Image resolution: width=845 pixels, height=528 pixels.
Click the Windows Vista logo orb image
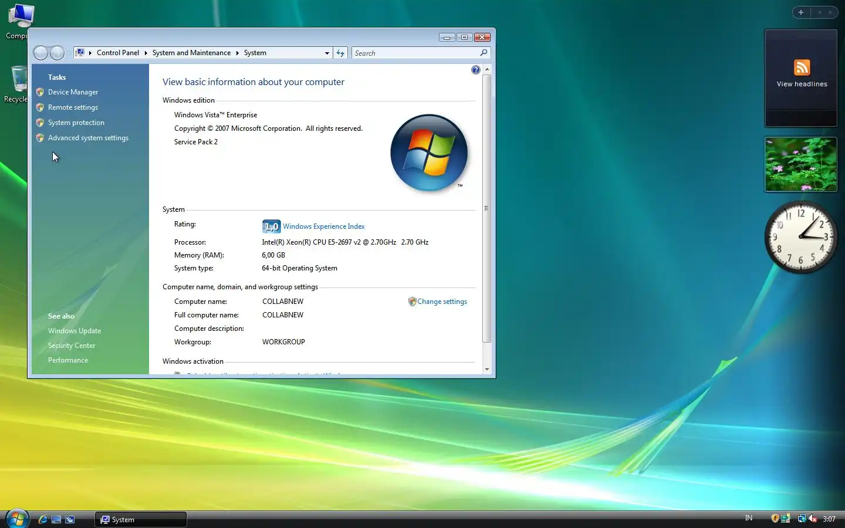tap(429, 153)
